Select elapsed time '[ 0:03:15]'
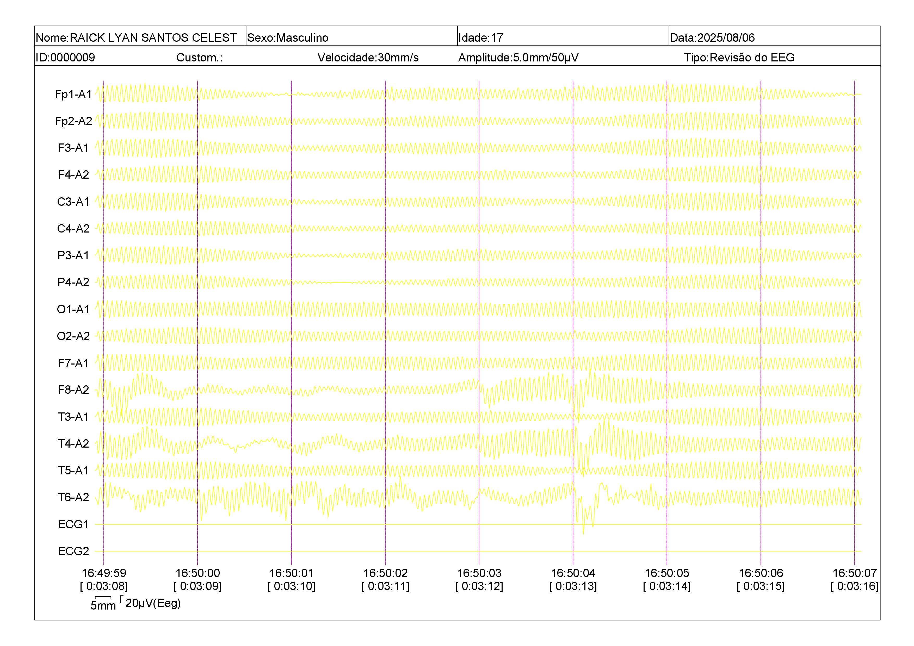 (761, 586)
